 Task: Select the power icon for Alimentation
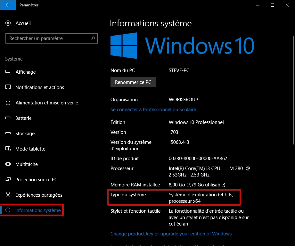point(8,103)
